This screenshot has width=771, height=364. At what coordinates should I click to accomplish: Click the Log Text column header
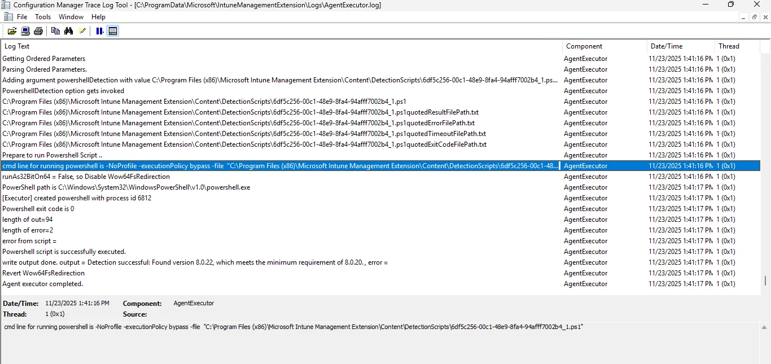tap(282, 46)
